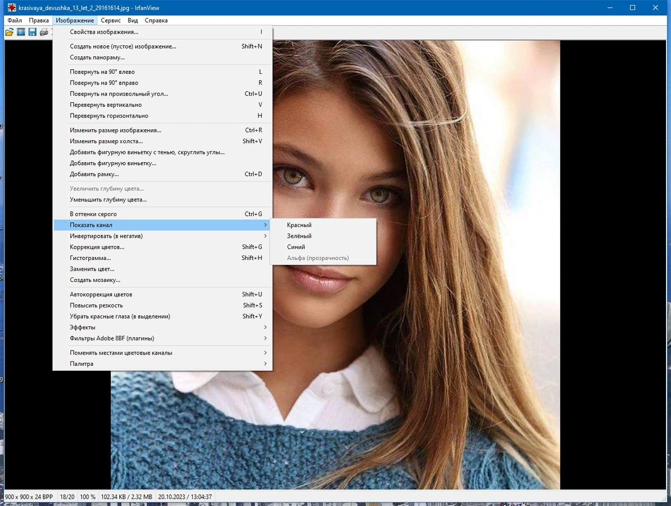The width and height of the screenshot is (671, 506).
Task: Click the 100 % zoom status field
Action: pyautogui.click(x=88, y=496)
